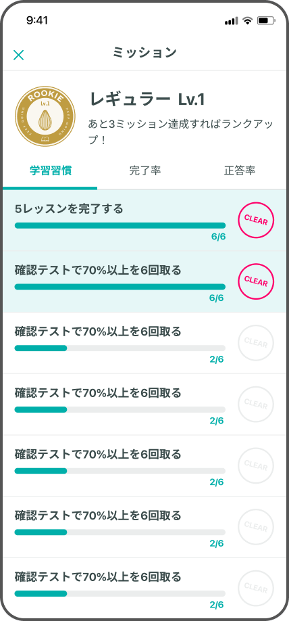Close the ミッション screen with the X icon
The height and width of the screenshot is (621, 289).
19,55
